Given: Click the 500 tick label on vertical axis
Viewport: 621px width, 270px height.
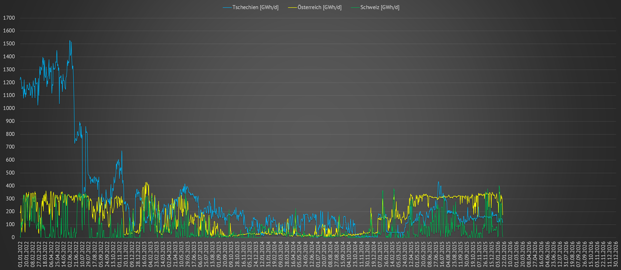Looking at the screenshot, I should pos(10,173).
